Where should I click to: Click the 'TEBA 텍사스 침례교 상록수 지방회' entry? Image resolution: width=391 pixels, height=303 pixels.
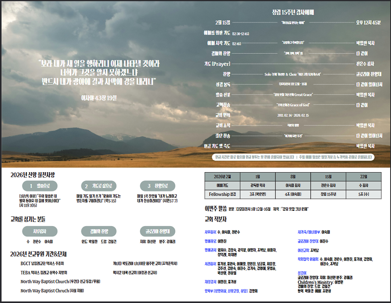tap(44, 273)
